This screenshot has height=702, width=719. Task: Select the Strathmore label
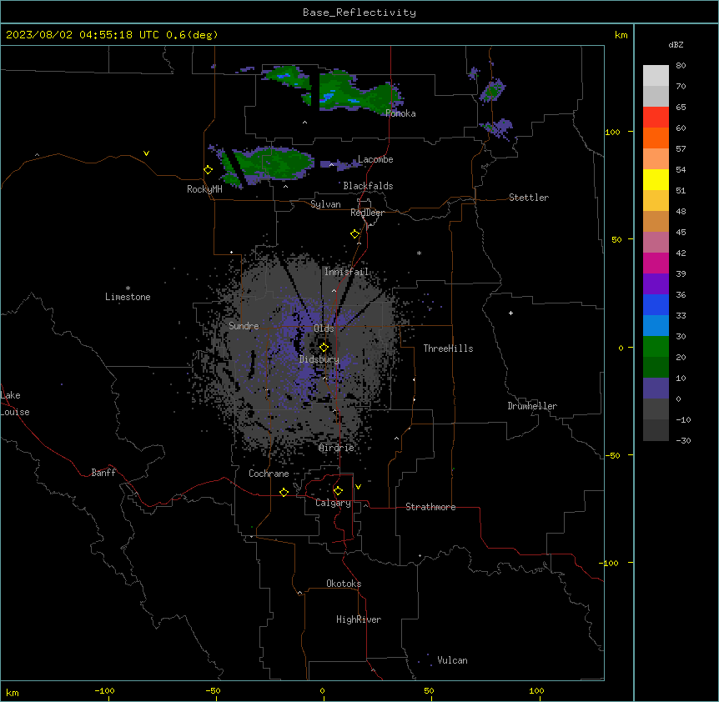[x=430, y=507]
